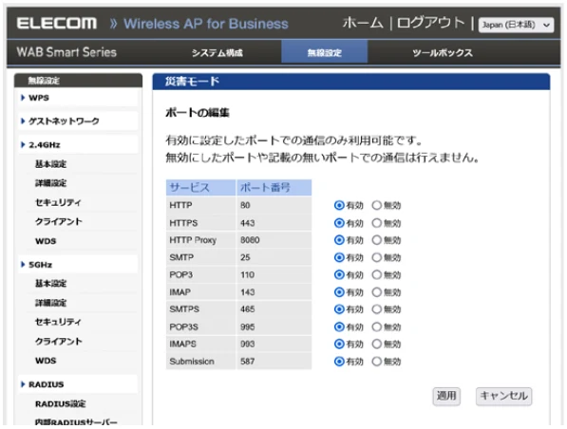Disable POP3 port 110
The image size is (567, 429).
click(377, 274)
